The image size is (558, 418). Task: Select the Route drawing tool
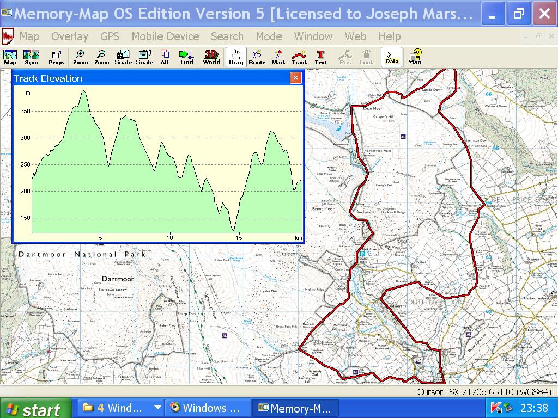click(257, 57)
